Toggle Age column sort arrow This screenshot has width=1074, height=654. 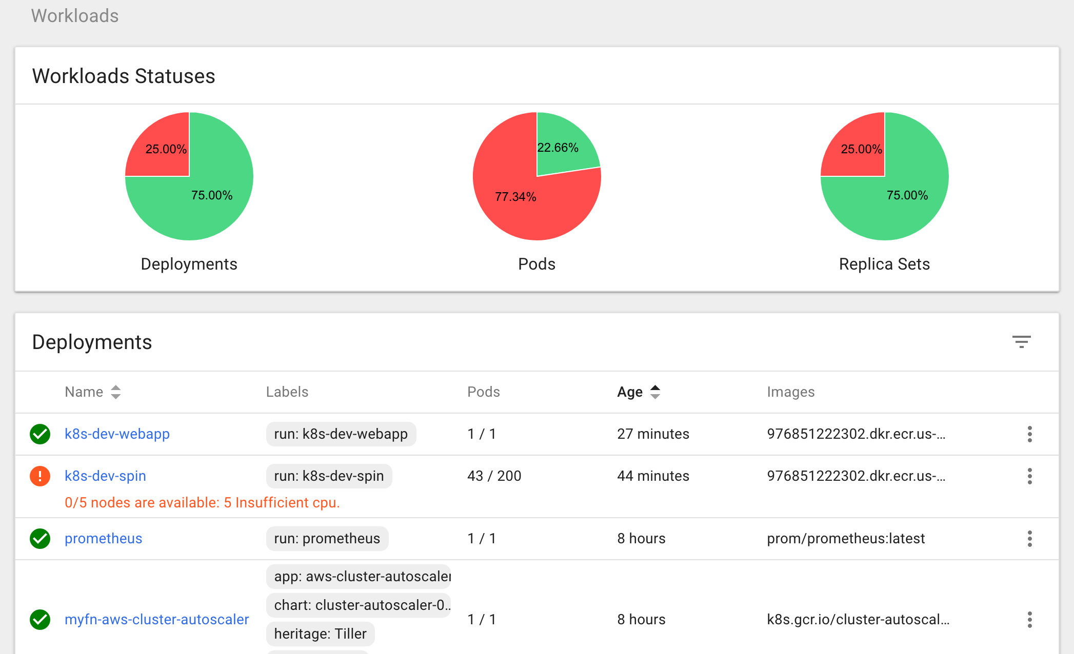[655, 392]
